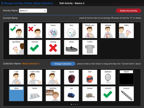Viewport: 144px width, 108px height.
Task: Select the 'brother' collection card
Action: coord(53,94)
